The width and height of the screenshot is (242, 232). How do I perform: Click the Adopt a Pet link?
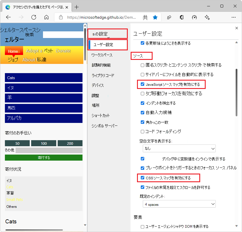[x=40, y=51]
